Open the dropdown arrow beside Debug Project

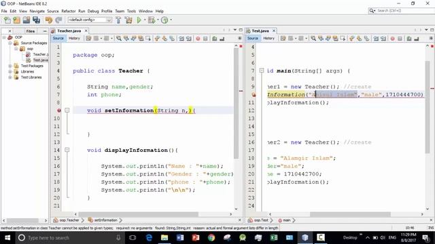158,20
